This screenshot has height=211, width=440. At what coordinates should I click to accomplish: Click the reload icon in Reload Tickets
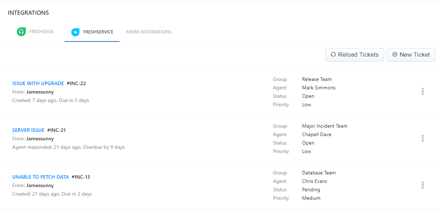coord(333,55)
